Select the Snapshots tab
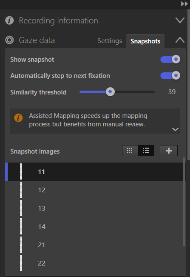 [145, 41]
